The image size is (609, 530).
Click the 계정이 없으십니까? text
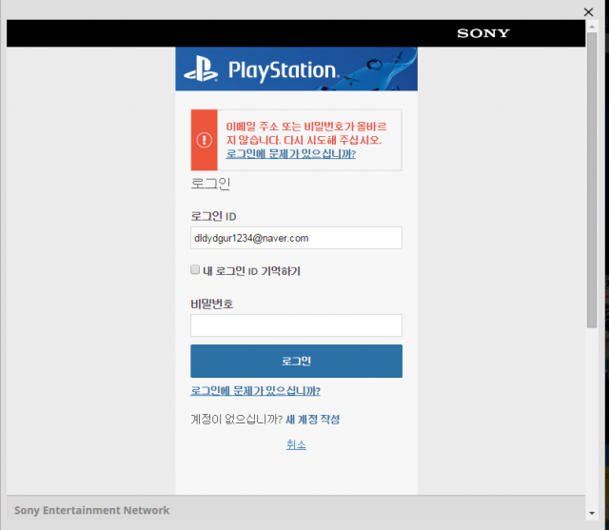(x=236, y=420)
